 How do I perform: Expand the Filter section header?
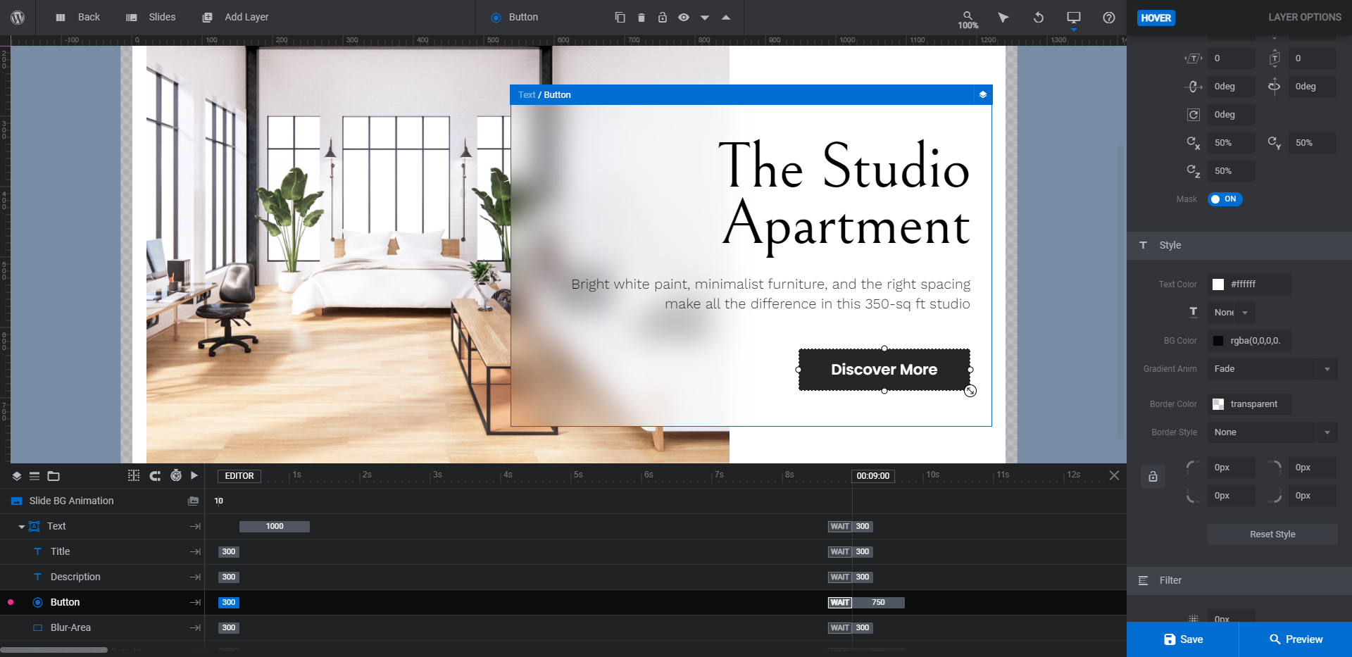(1239, 580)
